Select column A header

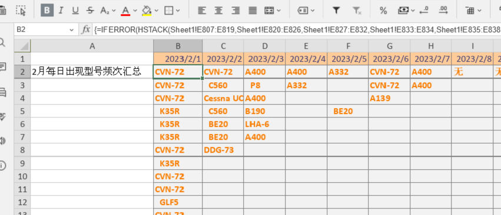click(x=92, y=46)
